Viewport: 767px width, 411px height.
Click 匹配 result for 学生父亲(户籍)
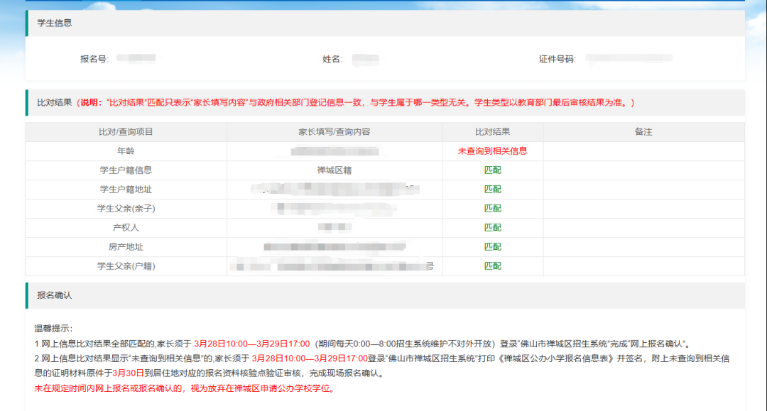click(x=493, y=266)
